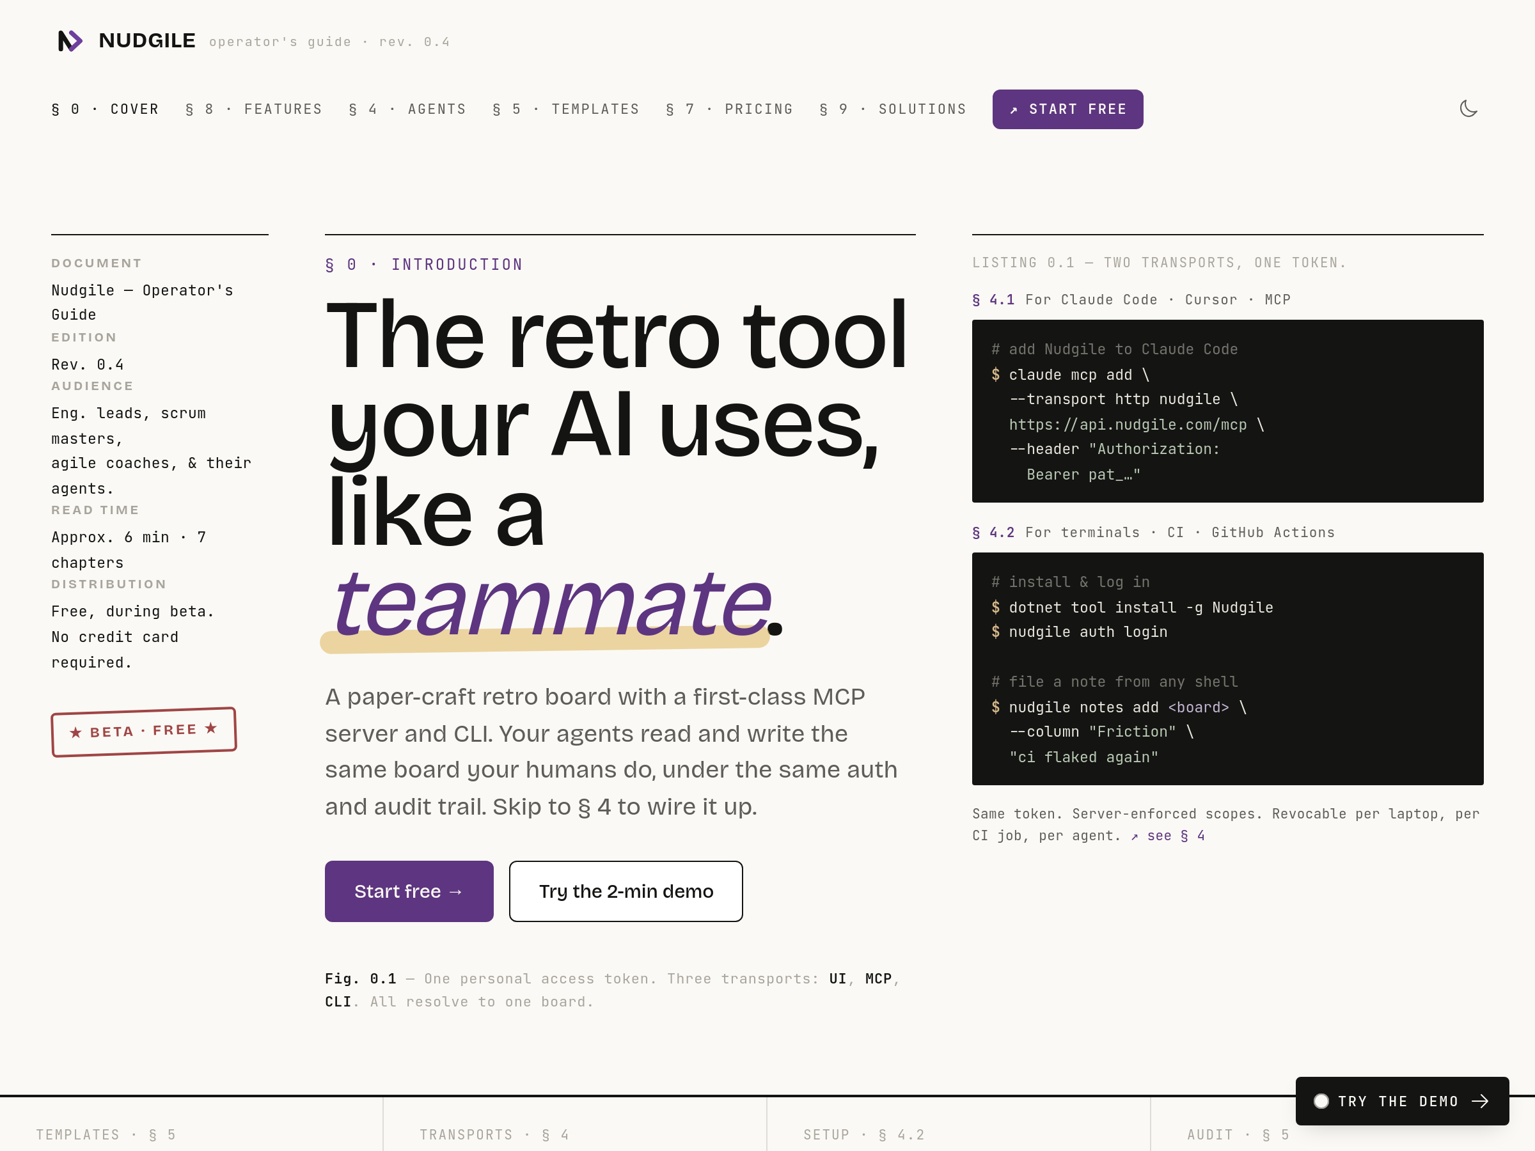Click 'Templates · § 5' footer card label
1535x1151 pixels.
tap(106, 1135)
